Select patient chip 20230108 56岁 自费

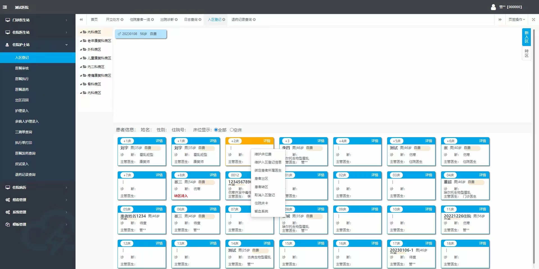141,34
